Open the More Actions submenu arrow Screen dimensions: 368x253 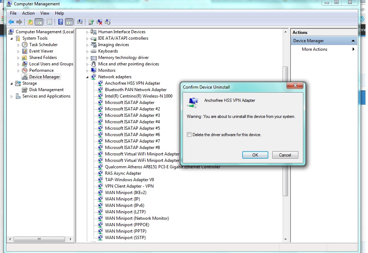353,49
